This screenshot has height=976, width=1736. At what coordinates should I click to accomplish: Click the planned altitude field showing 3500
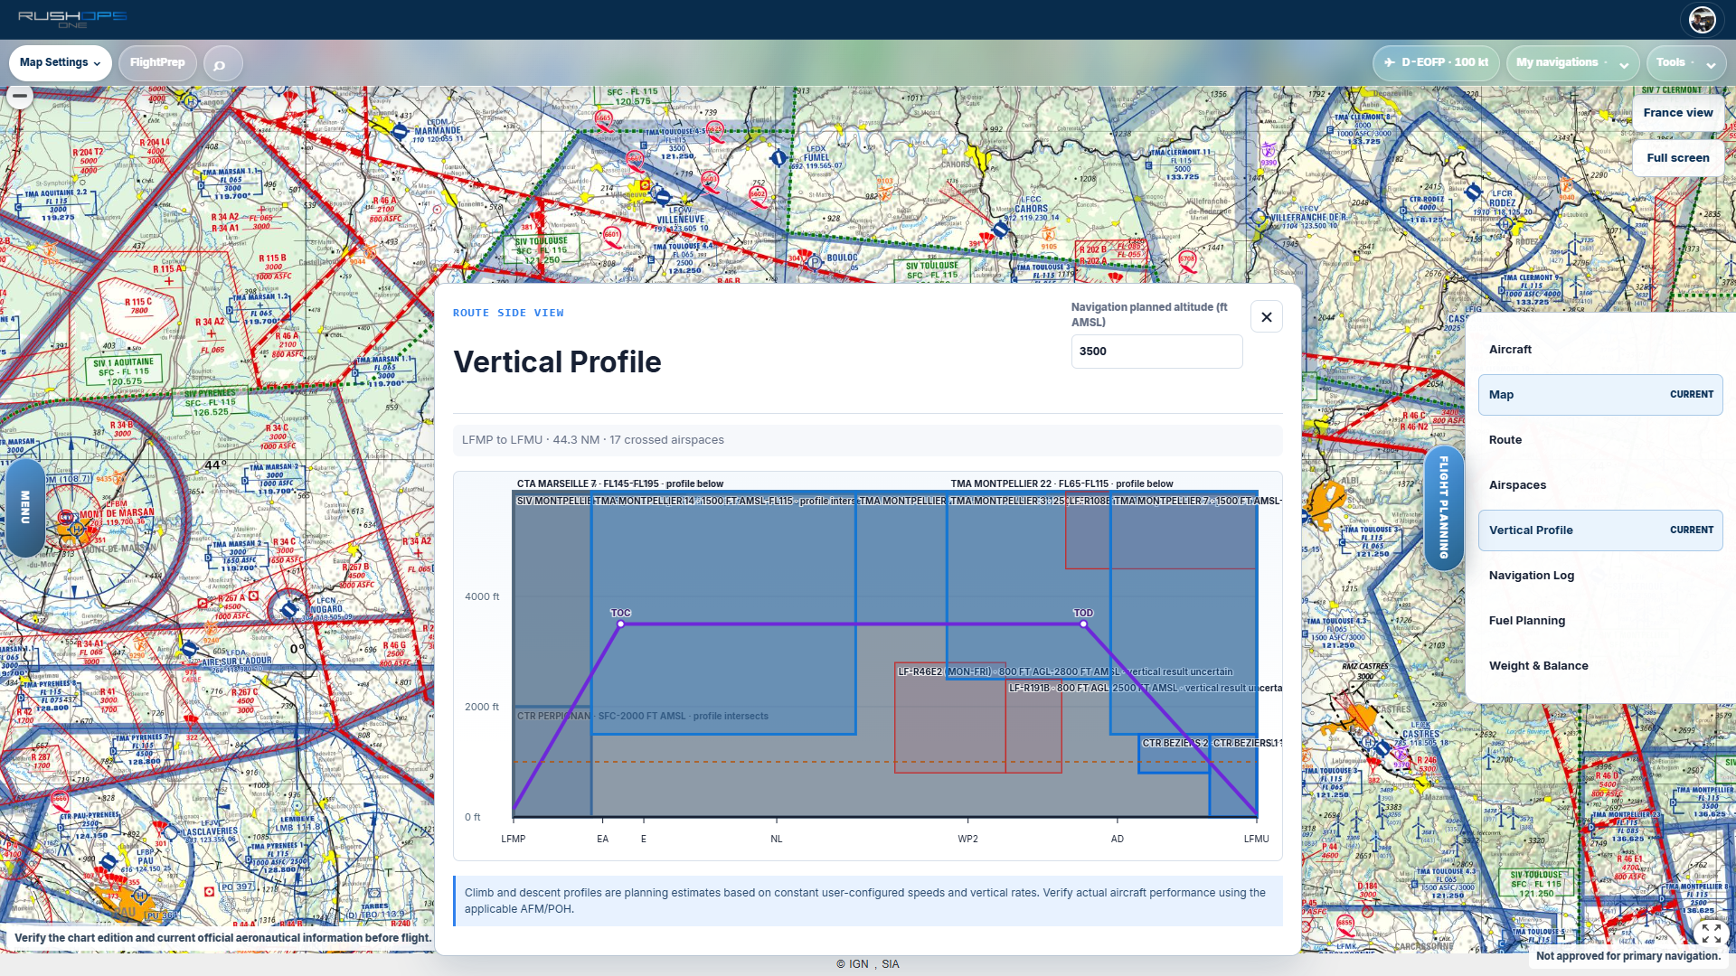click(1156, 352)
